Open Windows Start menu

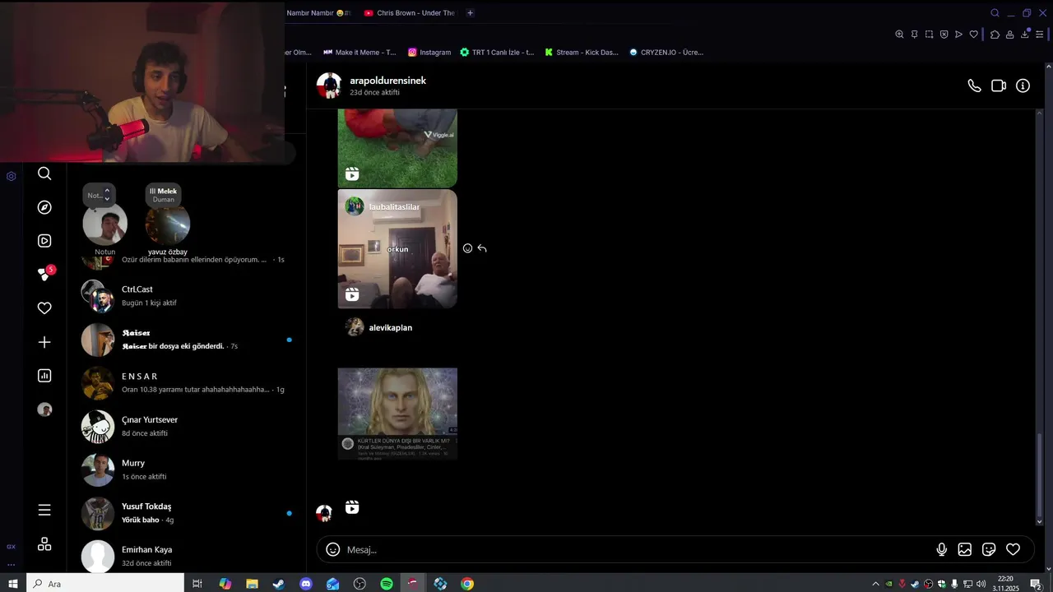tap(12, 584)
